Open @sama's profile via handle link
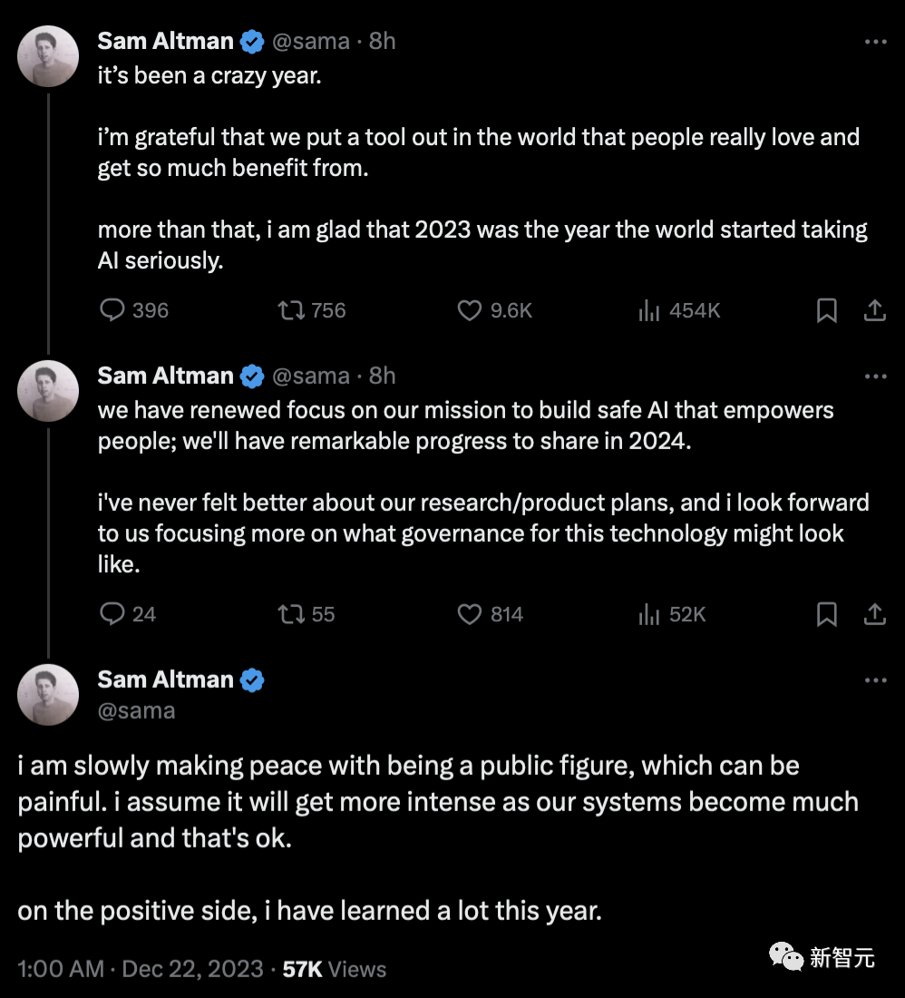 click(x=136, y=710)
